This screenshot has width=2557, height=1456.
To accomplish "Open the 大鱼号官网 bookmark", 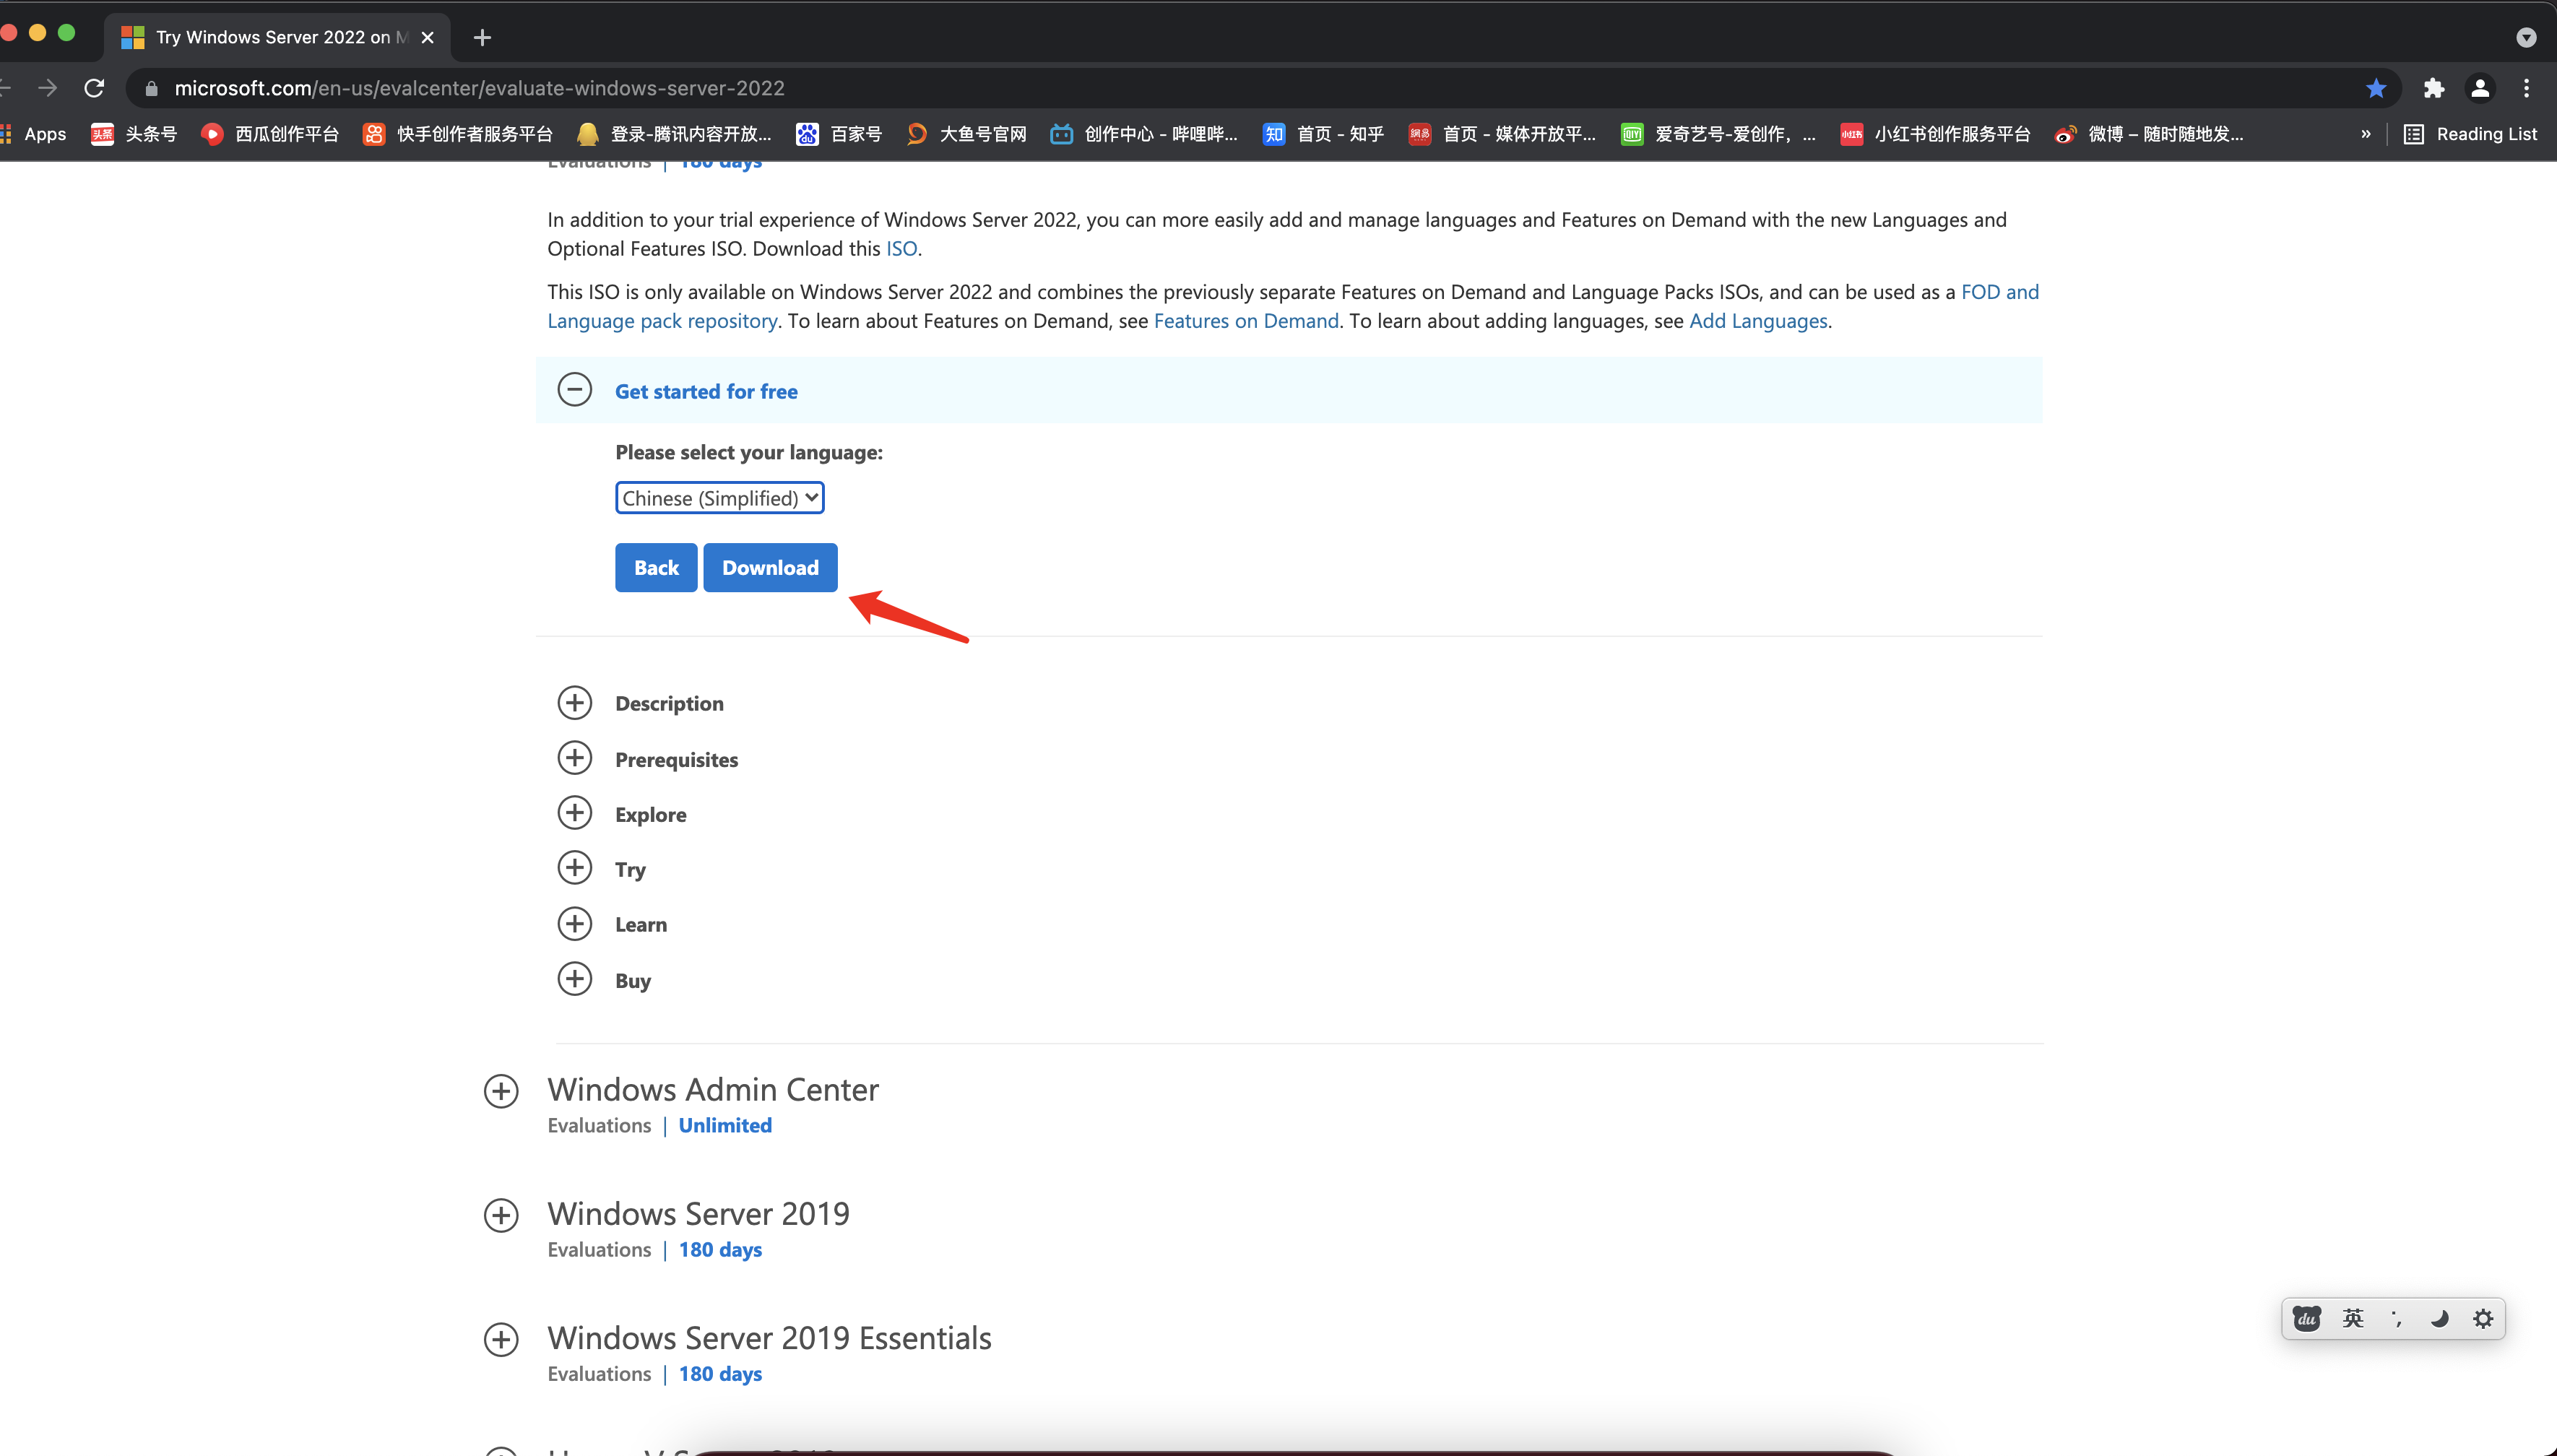I will pyautogui.click(x=966, y=134).
